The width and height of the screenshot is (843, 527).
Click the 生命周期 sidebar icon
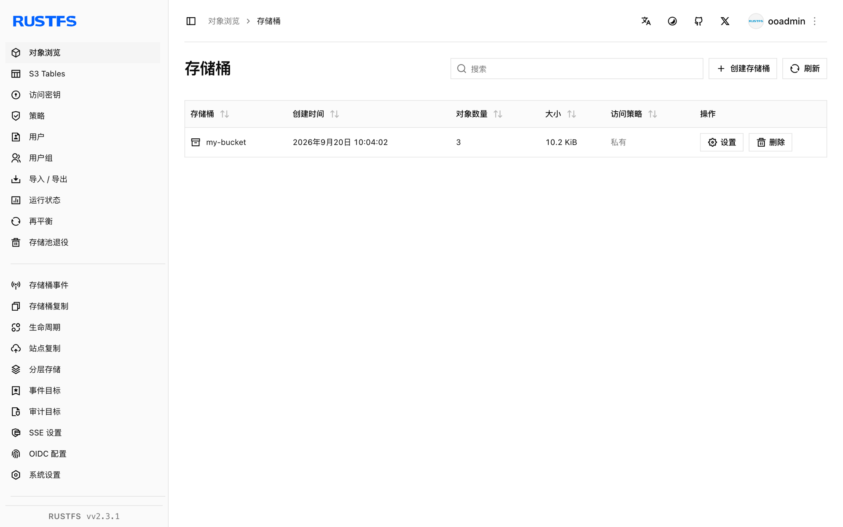[16, 328]
